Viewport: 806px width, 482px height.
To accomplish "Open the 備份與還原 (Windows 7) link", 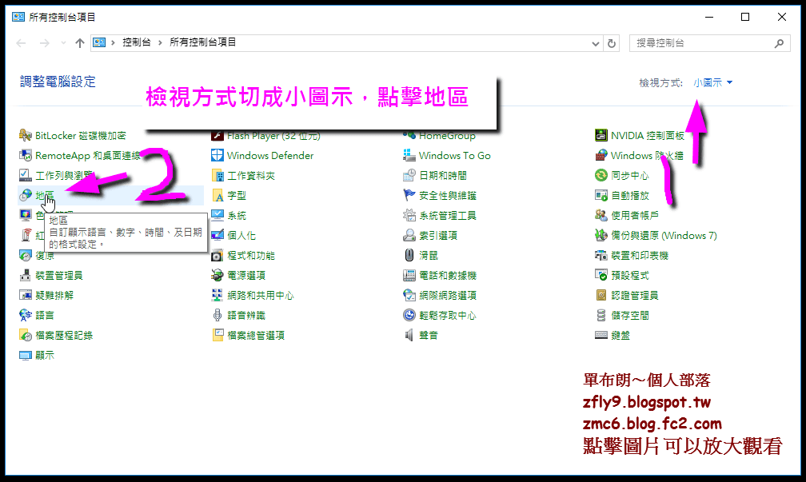I will (664, 235).
